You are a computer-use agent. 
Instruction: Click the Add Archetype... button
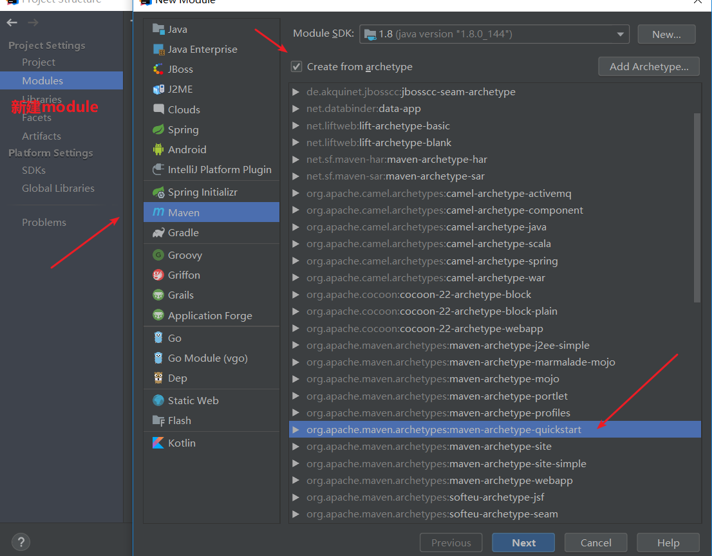pyautogui.click(x=649, y=66)
